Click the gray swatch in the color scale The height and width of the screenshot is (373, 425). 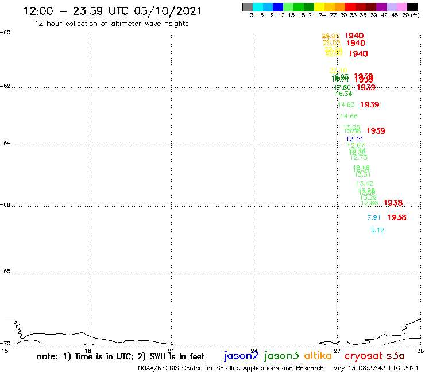click(x=248, y=7)
